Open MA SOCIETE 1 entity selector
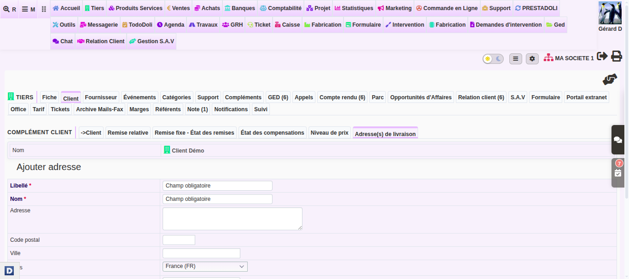This screenshot has height=279, width=629. coord(569,58)
